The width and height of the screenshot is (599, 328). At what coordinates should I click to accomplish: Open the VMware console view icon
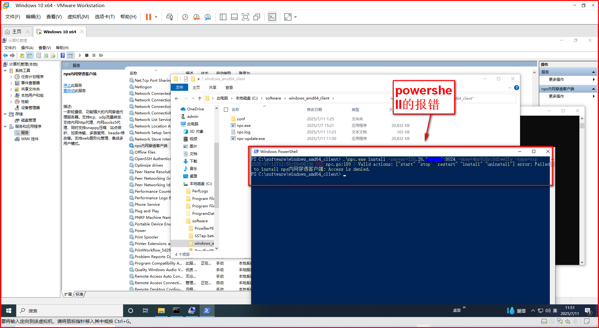272,17
